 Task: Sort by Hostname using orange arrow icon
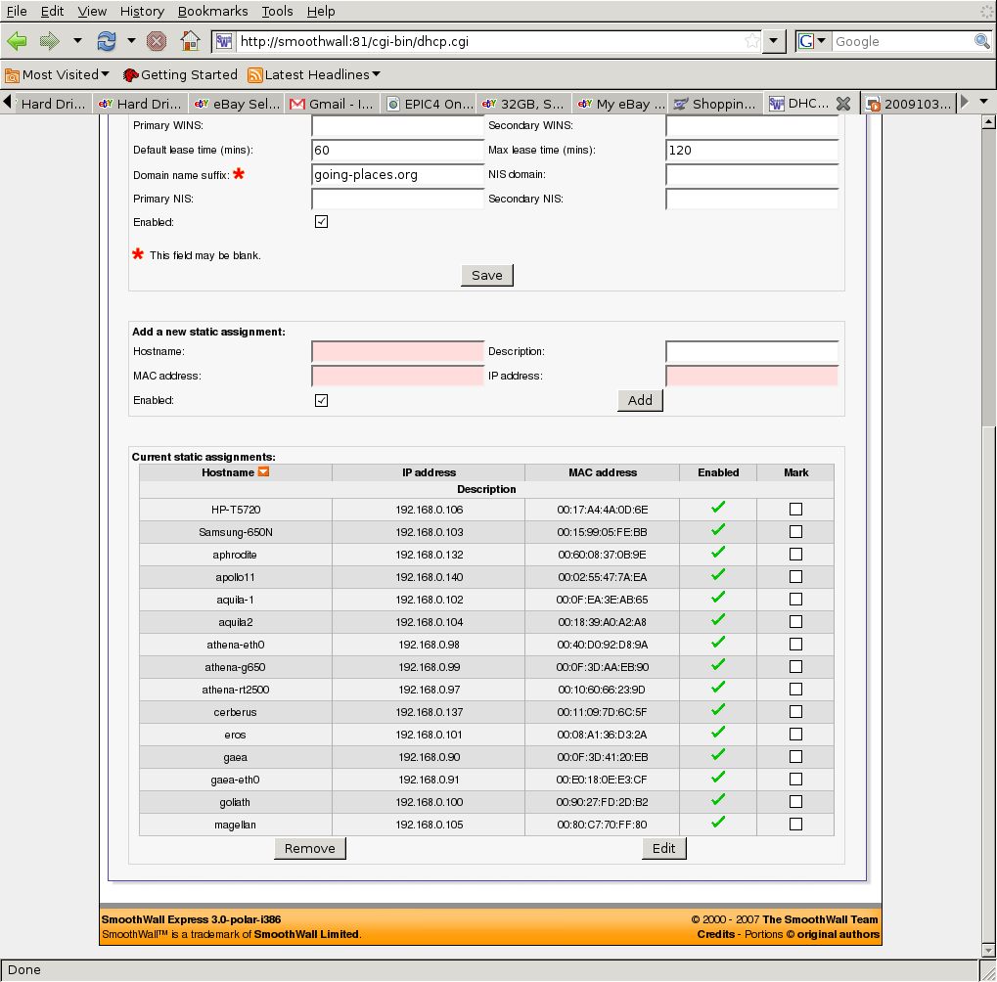(263, 472)
